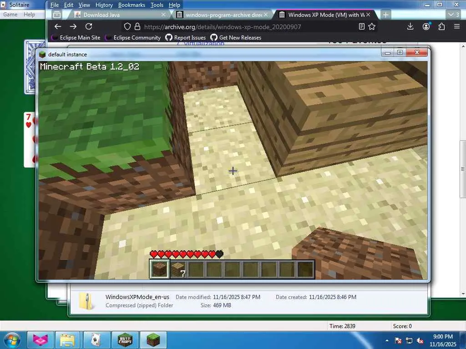The image size is (466, 349).
Task: Minimize the Minecraft default instance window
Action: 388,53
